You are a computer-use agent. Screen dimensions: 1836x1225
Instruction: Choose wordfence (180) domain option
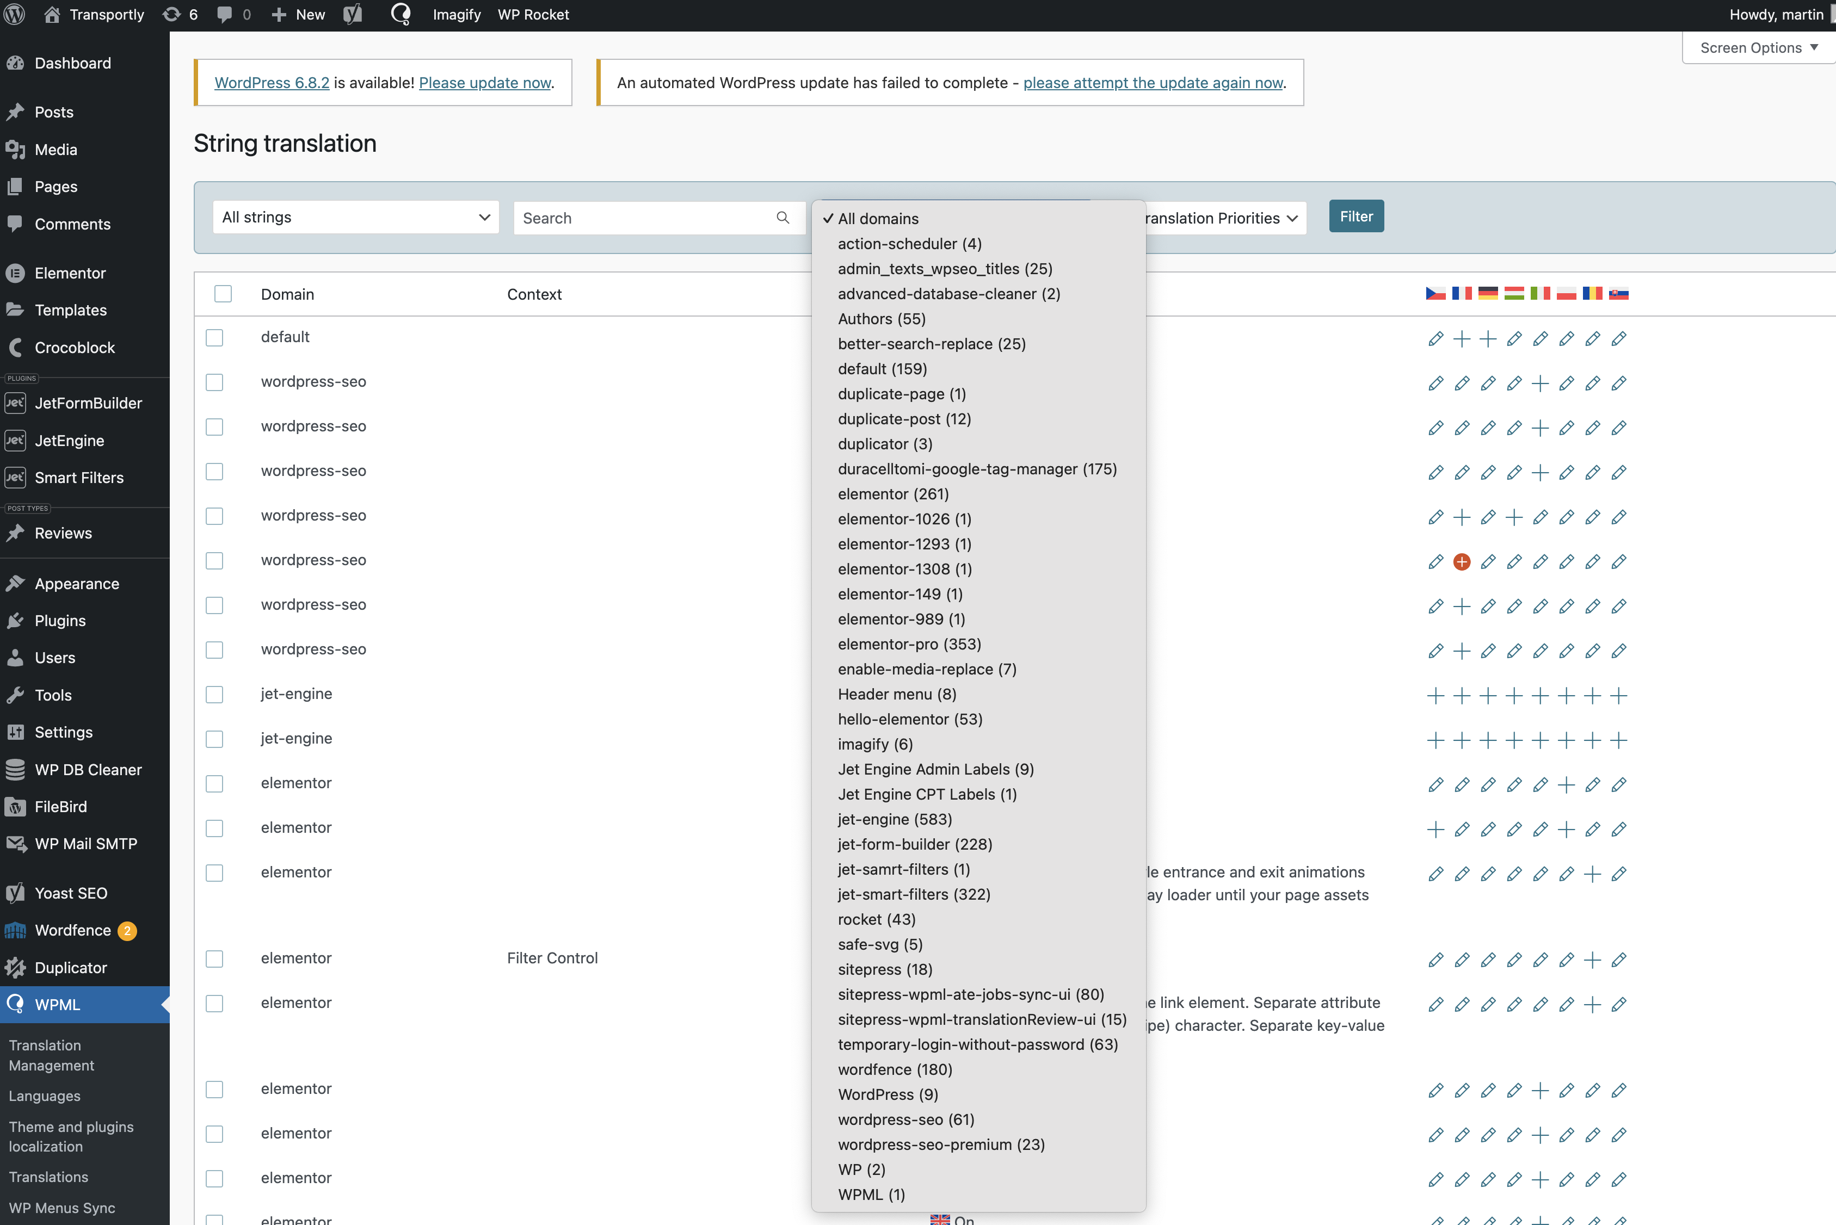(x=894, y=1069)
